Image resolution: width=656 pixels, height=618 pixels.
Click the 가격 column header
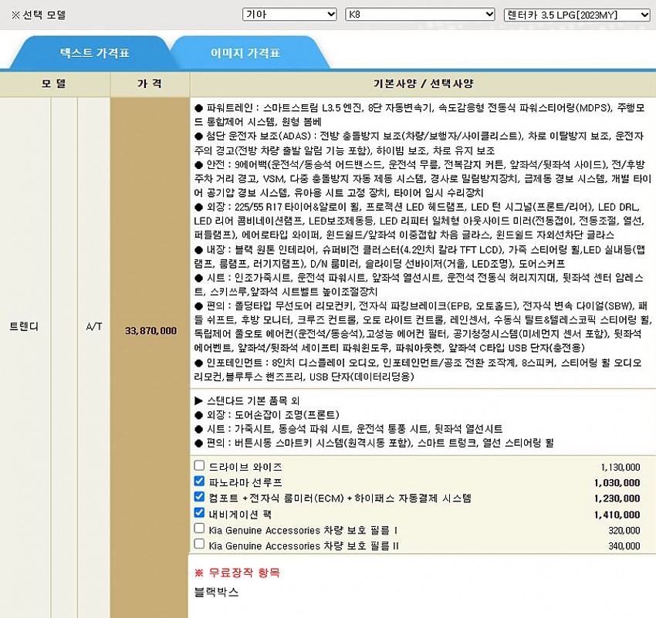click(149, 83)
